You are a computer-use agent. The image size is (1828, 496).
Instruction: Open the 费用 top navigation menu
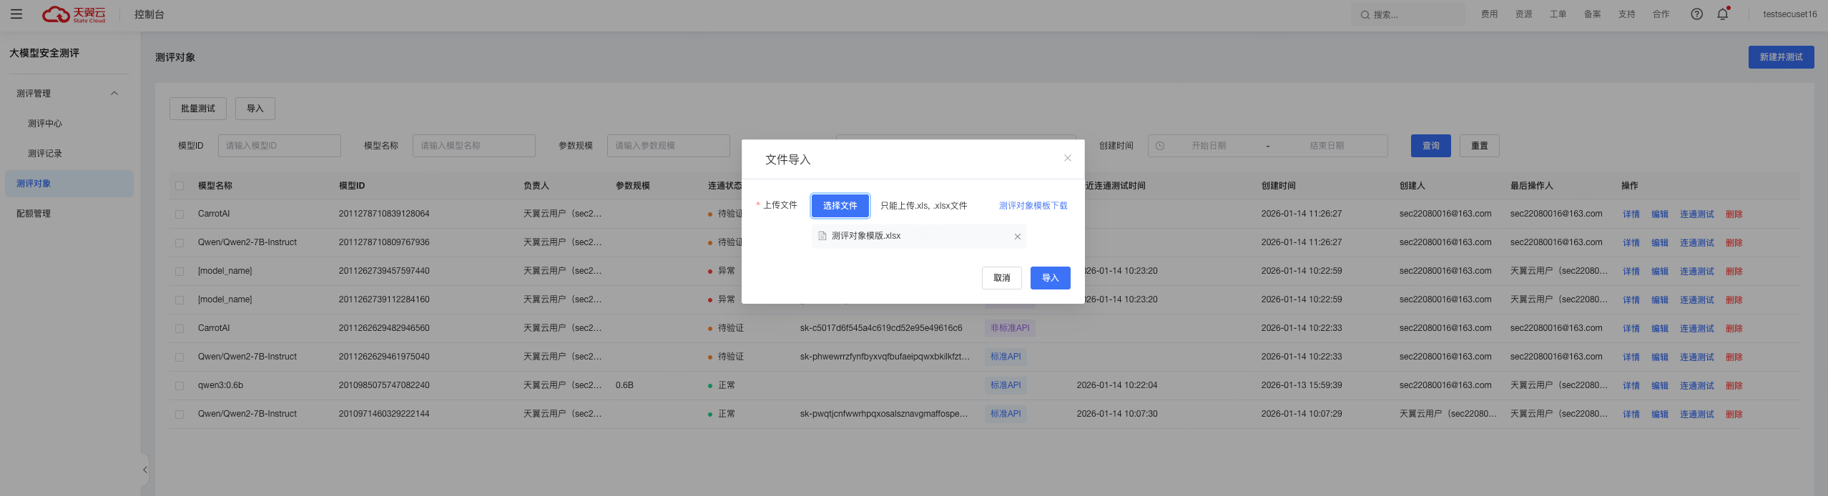point(1489,14)
